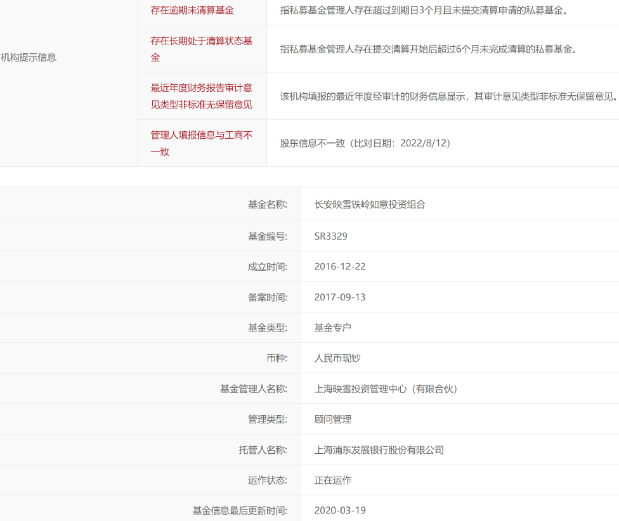Click the fund name '长安映雪铁岭如意投资组合'
619x521 pixels.
pos(370,204)
